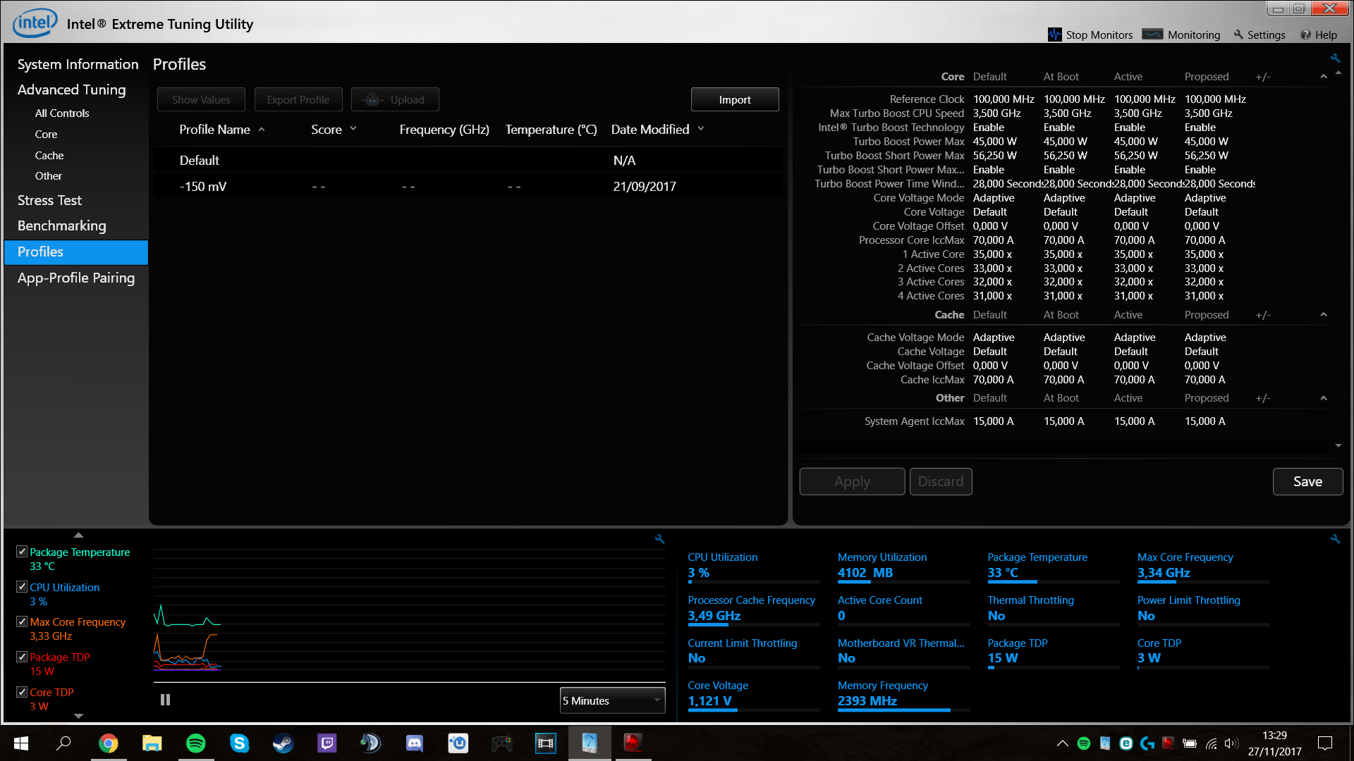
Task: Open the Monitoring graph icon
Action: [x=1152, y=35]
